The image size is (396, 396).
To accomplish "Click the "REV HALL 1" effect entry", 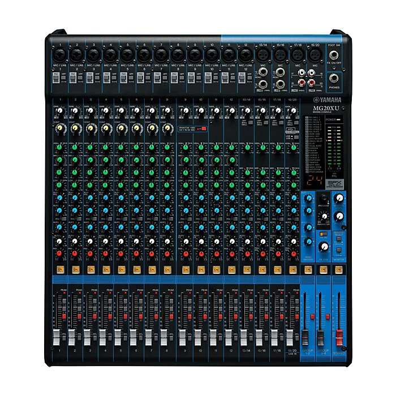I will click(x=313, y=118).
